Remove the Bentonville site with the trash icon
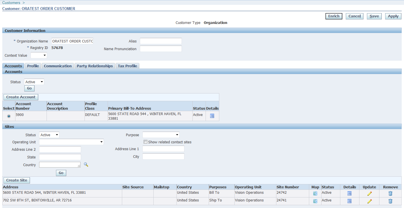The height and width of the screenshot is (208, 404). pyautogui.click(x=390, y=201)
